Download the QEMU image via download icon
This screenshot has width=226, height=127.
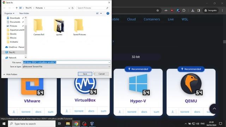click(x=173, y=111)
